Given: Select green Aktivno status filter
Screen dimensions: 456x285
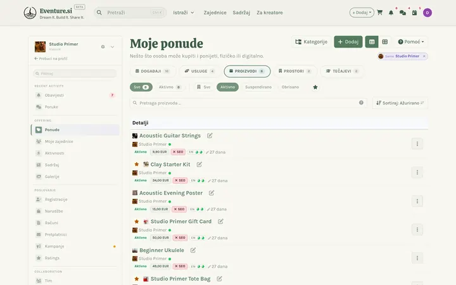Looking at the screenshot, I should (228, 87).
